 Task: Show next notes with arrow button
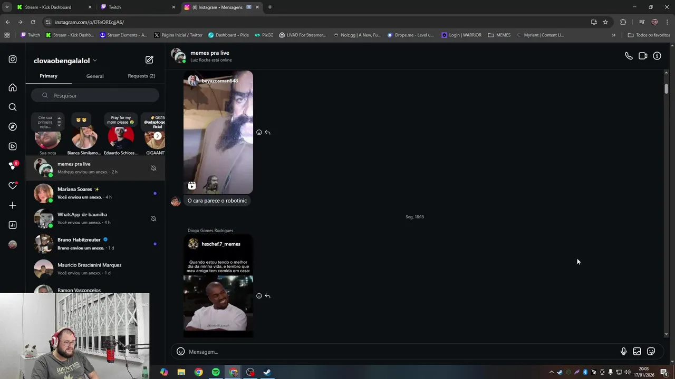(x=157, y=136)
